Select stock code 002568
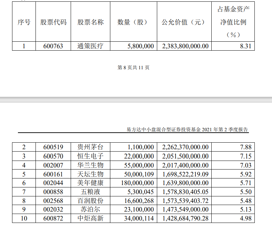 pos(53,201)
